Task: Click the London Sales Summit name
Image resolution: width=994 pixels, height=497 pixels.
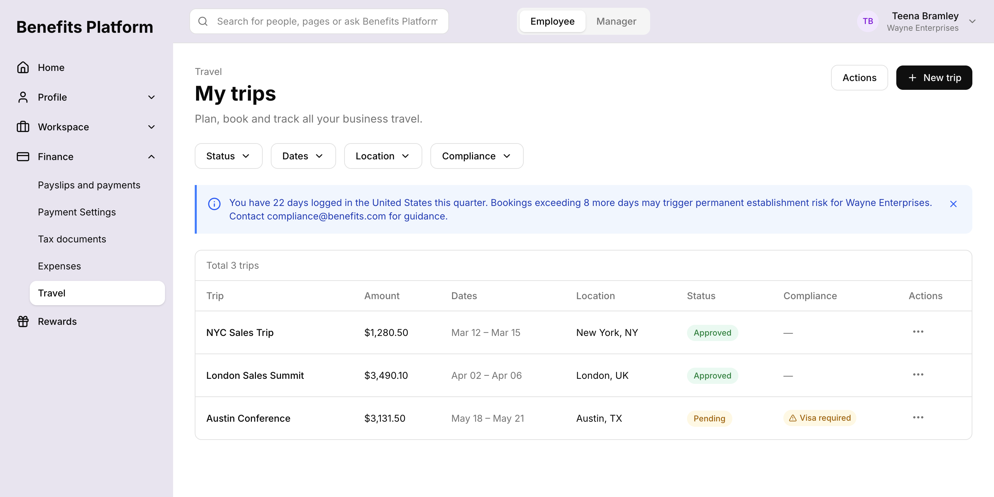Action: [255, 375]
